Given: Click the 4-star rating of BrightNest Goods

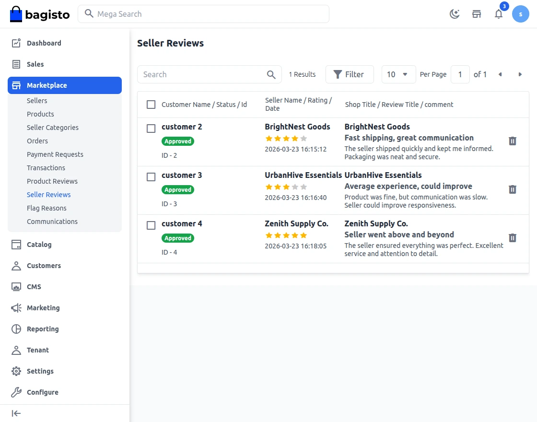Looking at the screenshot, I should [286, 139].
